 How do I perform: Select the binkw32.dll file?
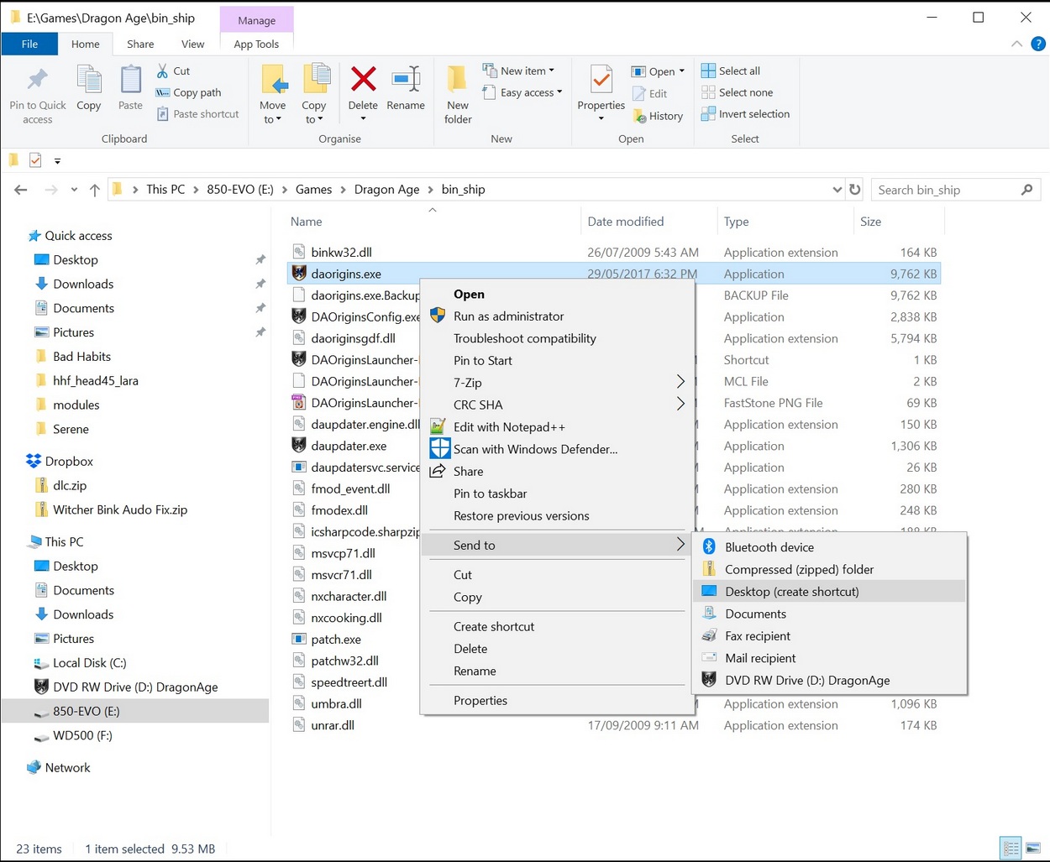click(341, 252)
